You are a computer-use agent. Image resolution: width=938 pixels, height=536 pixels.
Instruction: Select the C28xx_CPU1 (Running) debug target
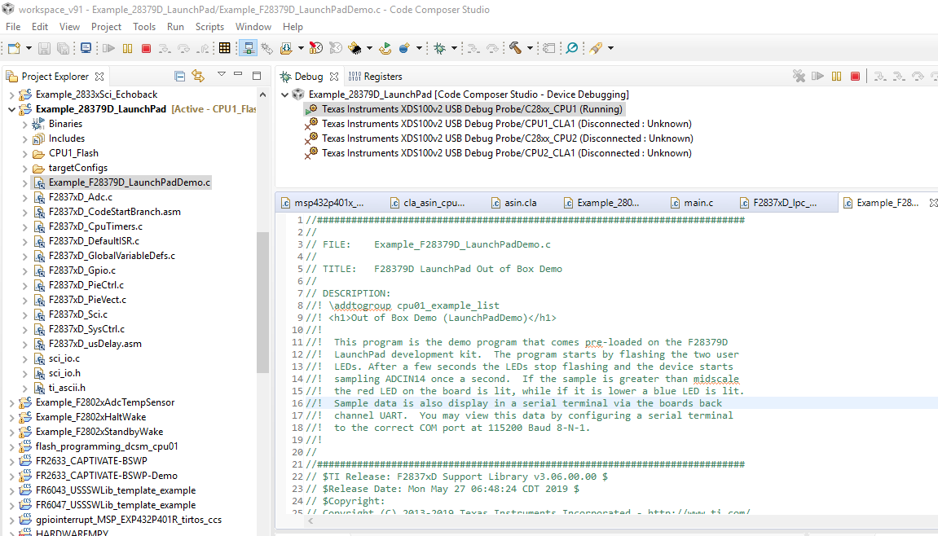(471, 109)
